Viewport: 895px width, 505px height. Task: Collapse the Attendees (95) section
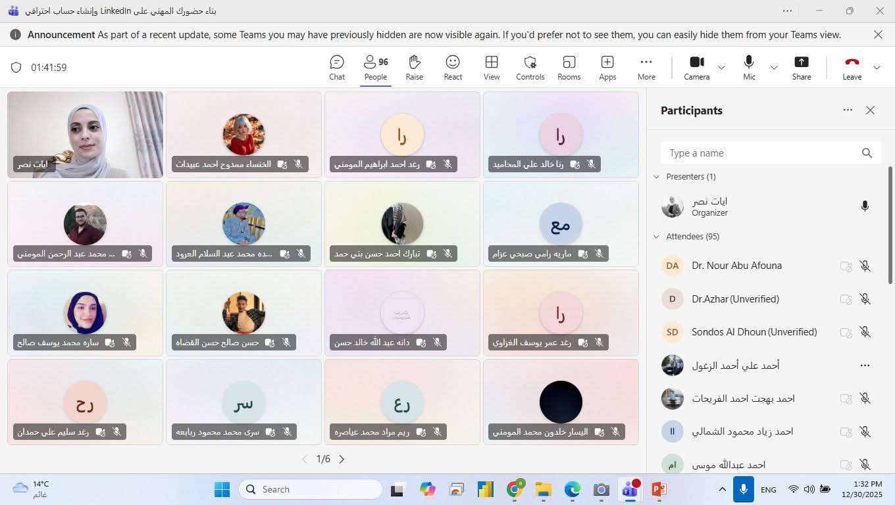[655, 236]
